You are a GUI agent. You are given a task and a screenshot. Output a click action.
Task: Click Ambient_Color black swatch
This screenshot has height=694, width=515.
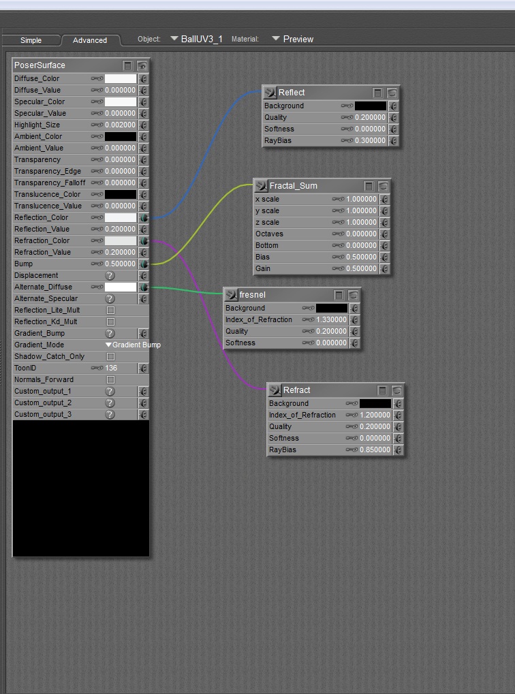pyautogui.click(x=121, y=136)
